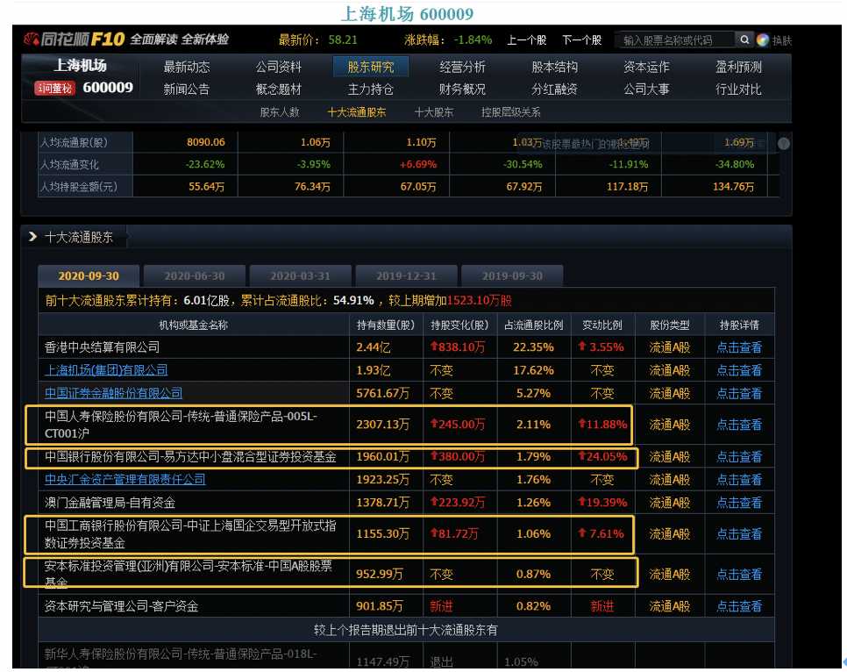Click the colorful skin-change icon
Viewport: 847px width, 672px height.
(x=763, y=39)
